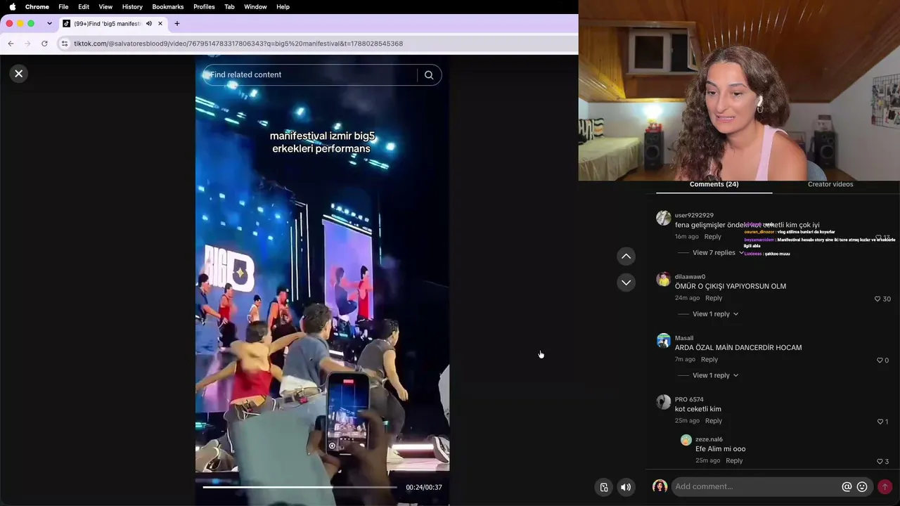Expand View 1 reply under dilaawaw0
The height and width of the screenshot is (506, 900).
point(715,314)
